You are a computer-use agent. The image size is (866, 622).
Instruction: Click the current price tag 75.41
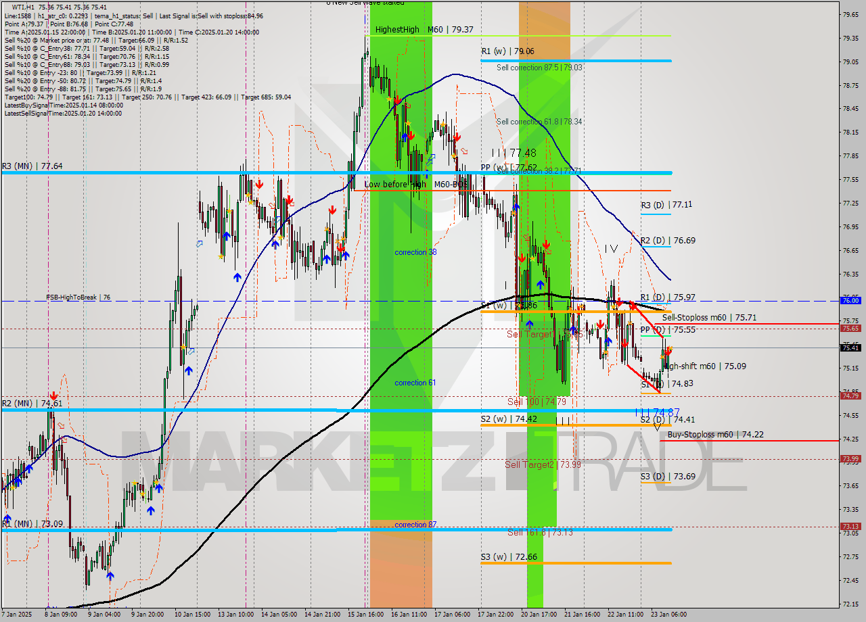pyautogui.click(x=850, y=348)
